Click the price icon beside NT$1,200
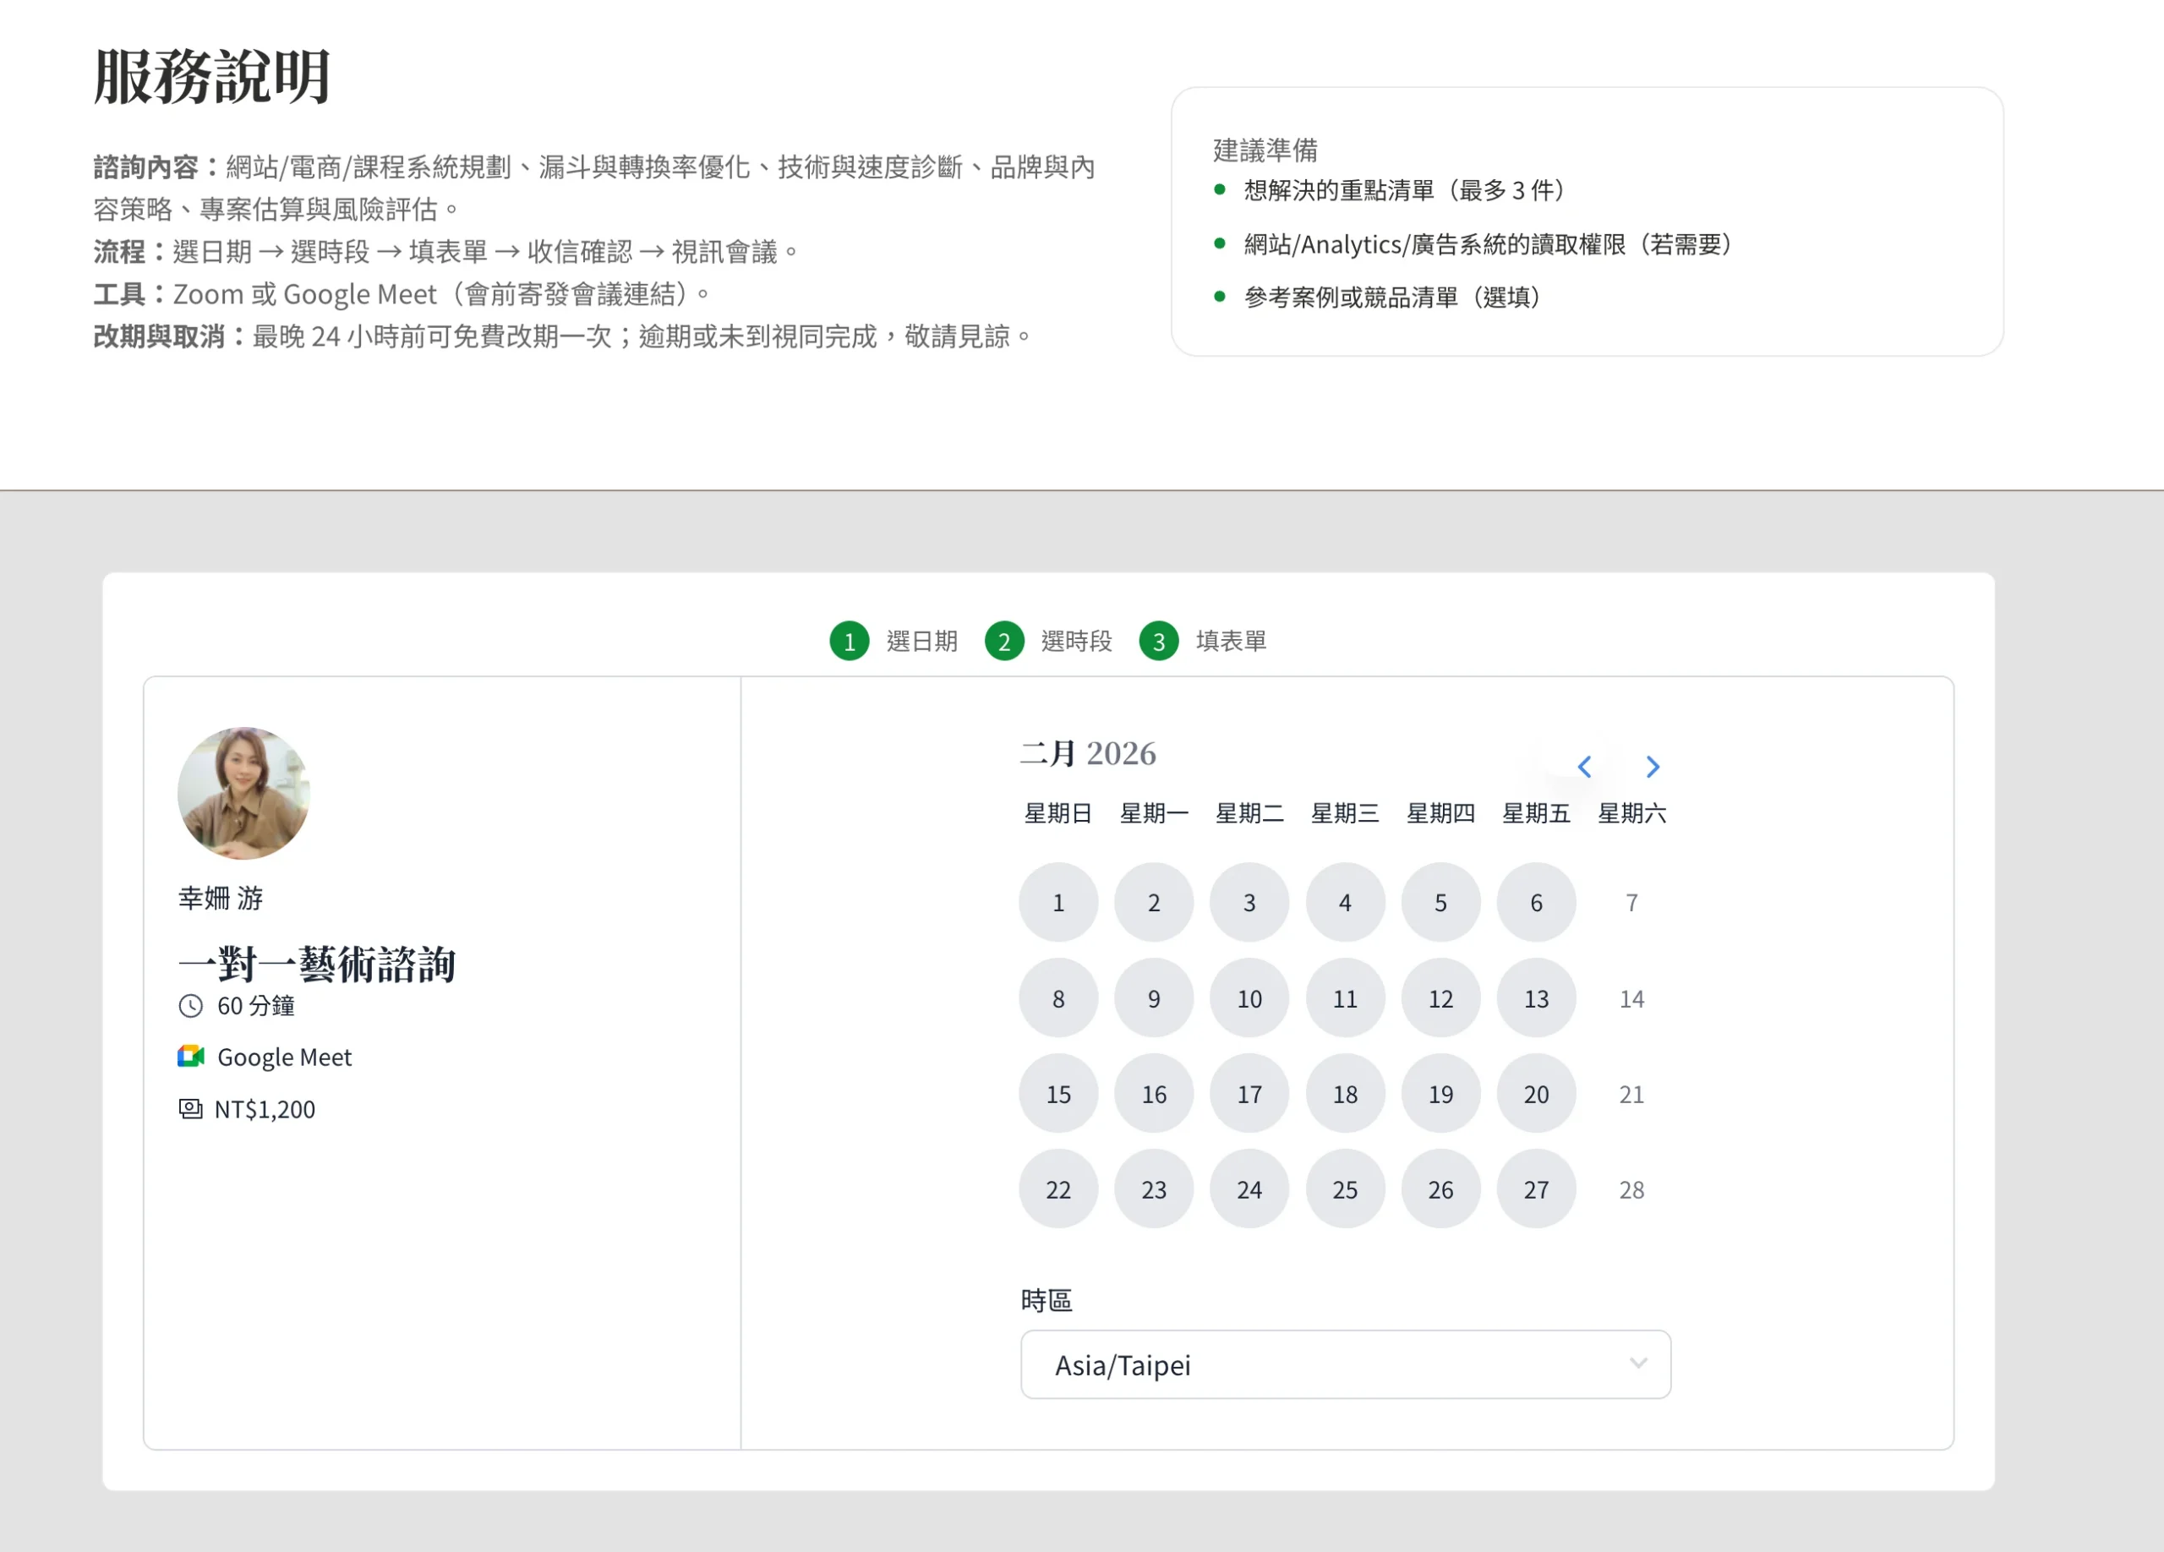The image size is (2164, 1552). click(x=191, y=1108)
